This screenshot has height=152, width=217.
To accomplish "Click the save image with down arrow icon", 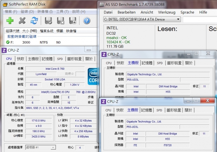I will tap(73, 21).
